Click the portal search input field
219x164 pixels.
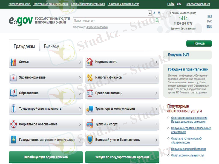point(114,20)
